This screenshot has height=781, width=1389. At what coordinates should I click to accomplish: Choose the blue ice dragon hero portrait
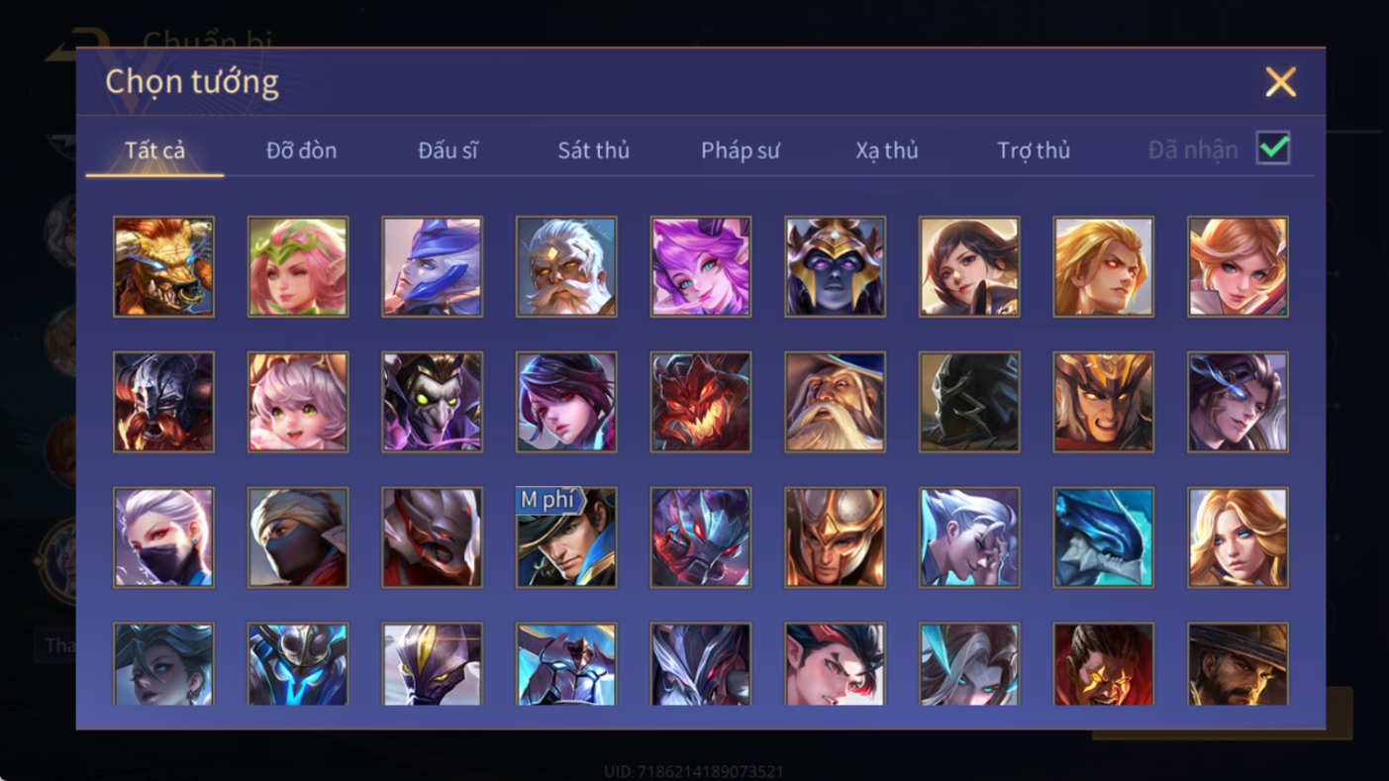[x=1104, y=537]
